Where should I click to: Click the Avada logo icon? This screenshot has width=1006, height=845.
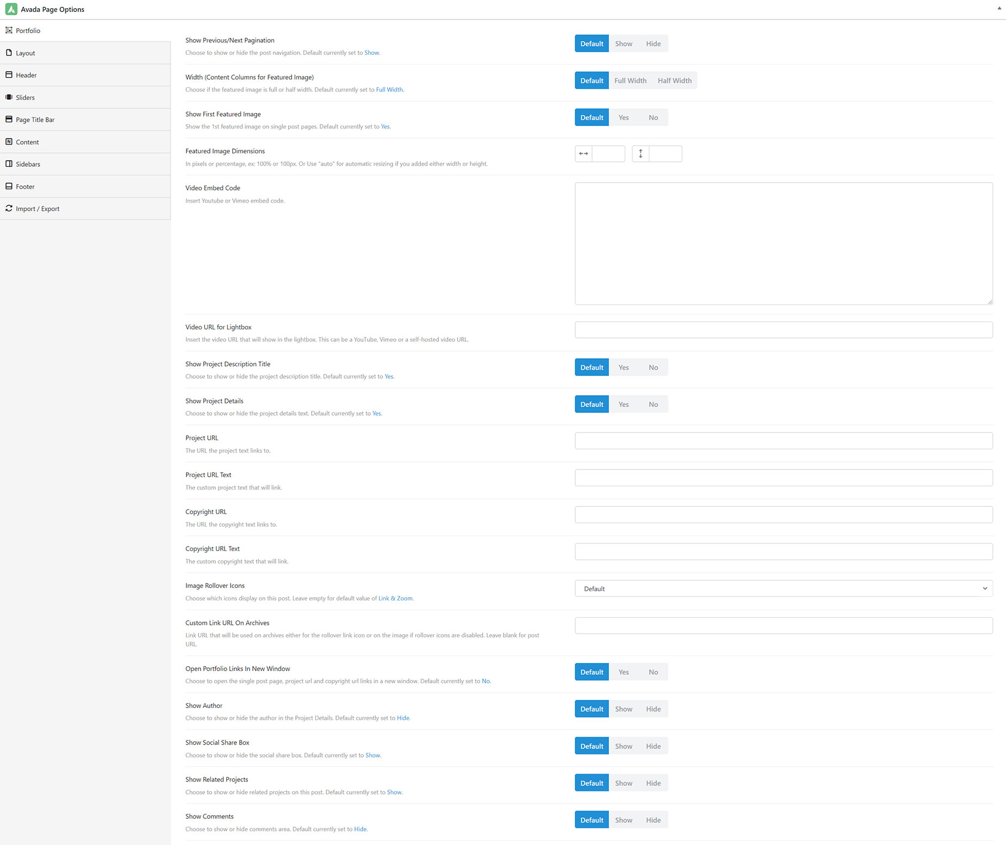11,9
